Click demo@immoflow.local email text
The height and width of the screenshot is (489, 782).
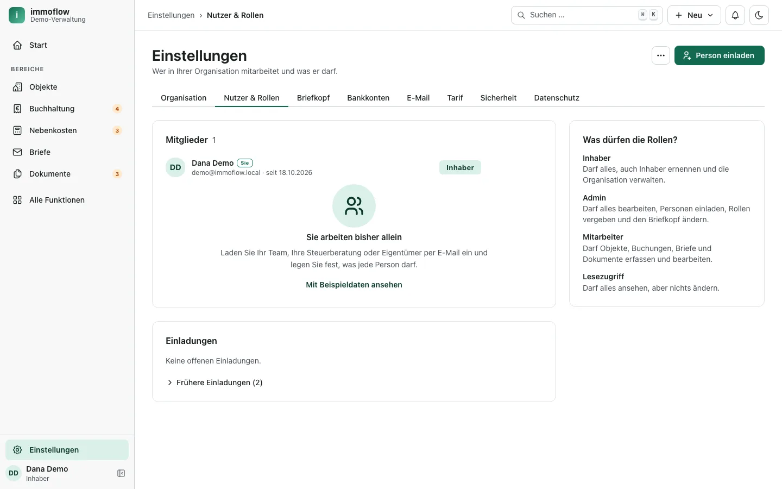coord(226,173)
